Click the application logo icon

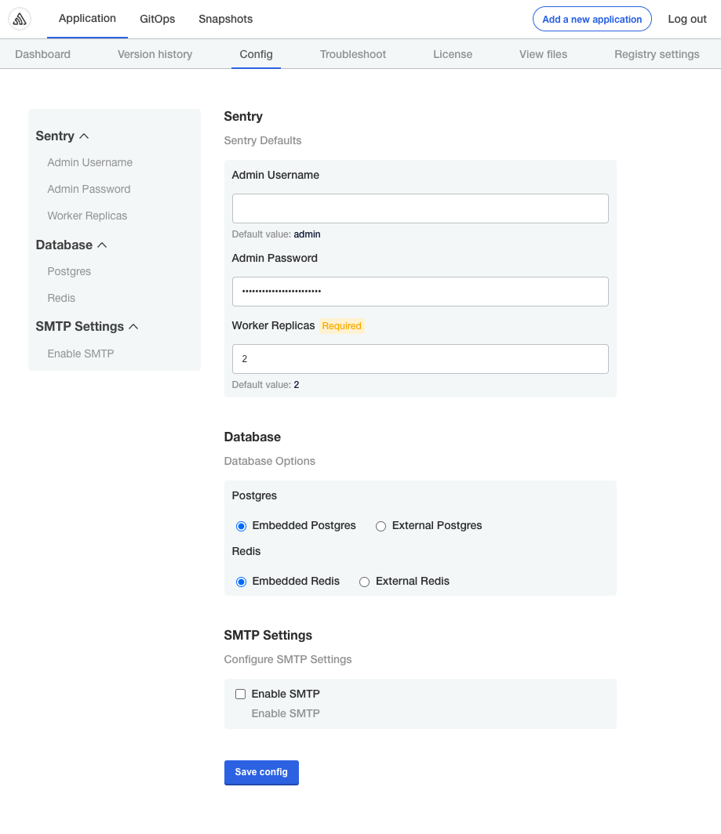(x=20, y=19)
